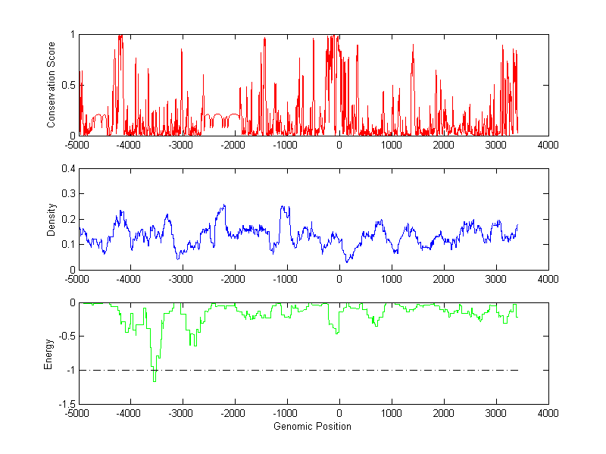Click the 0 x-tick label under Density plot

pos(339,279)
